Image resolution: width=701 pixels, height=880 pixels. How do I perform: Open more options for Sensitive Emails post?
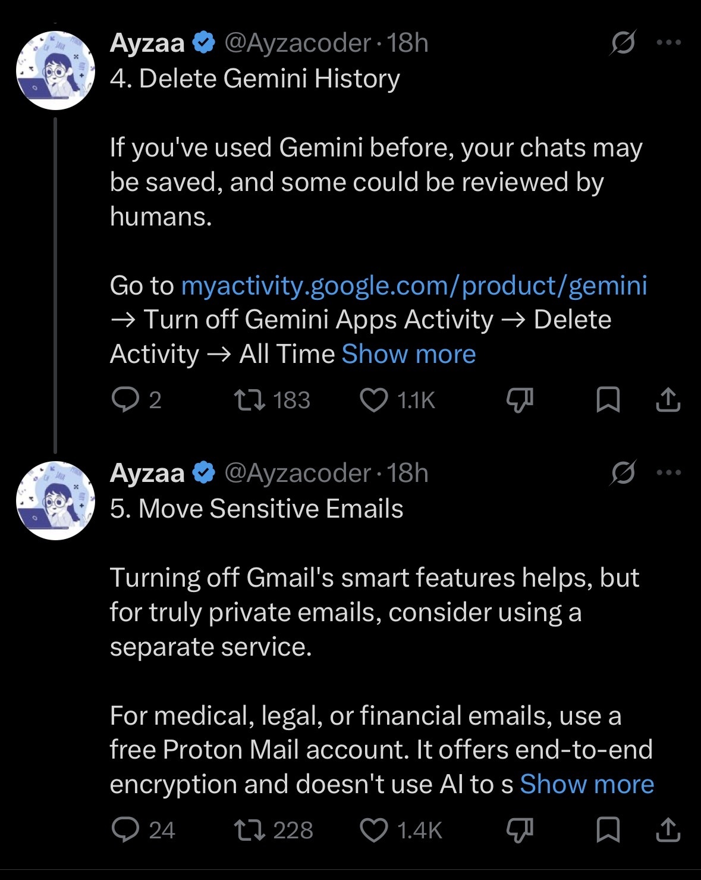tap(669, 473)
